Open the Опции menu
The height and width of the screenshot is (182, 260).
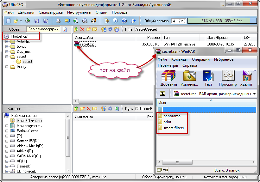(101, 12)
